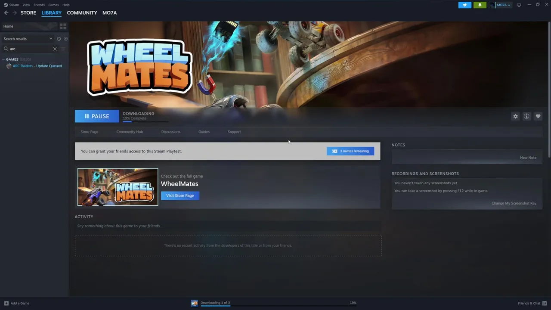Image resolution: width=551 pixels, height=310 pixels.
Task: Open WheelMates manage gear settings
Action: point(515,116)
